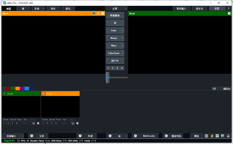Click the list view hamburger icon

coord(207,136)
